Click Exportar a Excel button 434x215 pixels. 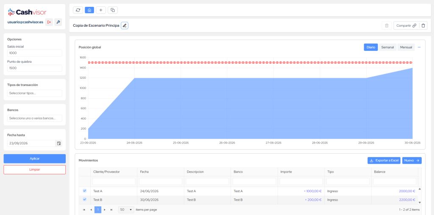point(384,160)
